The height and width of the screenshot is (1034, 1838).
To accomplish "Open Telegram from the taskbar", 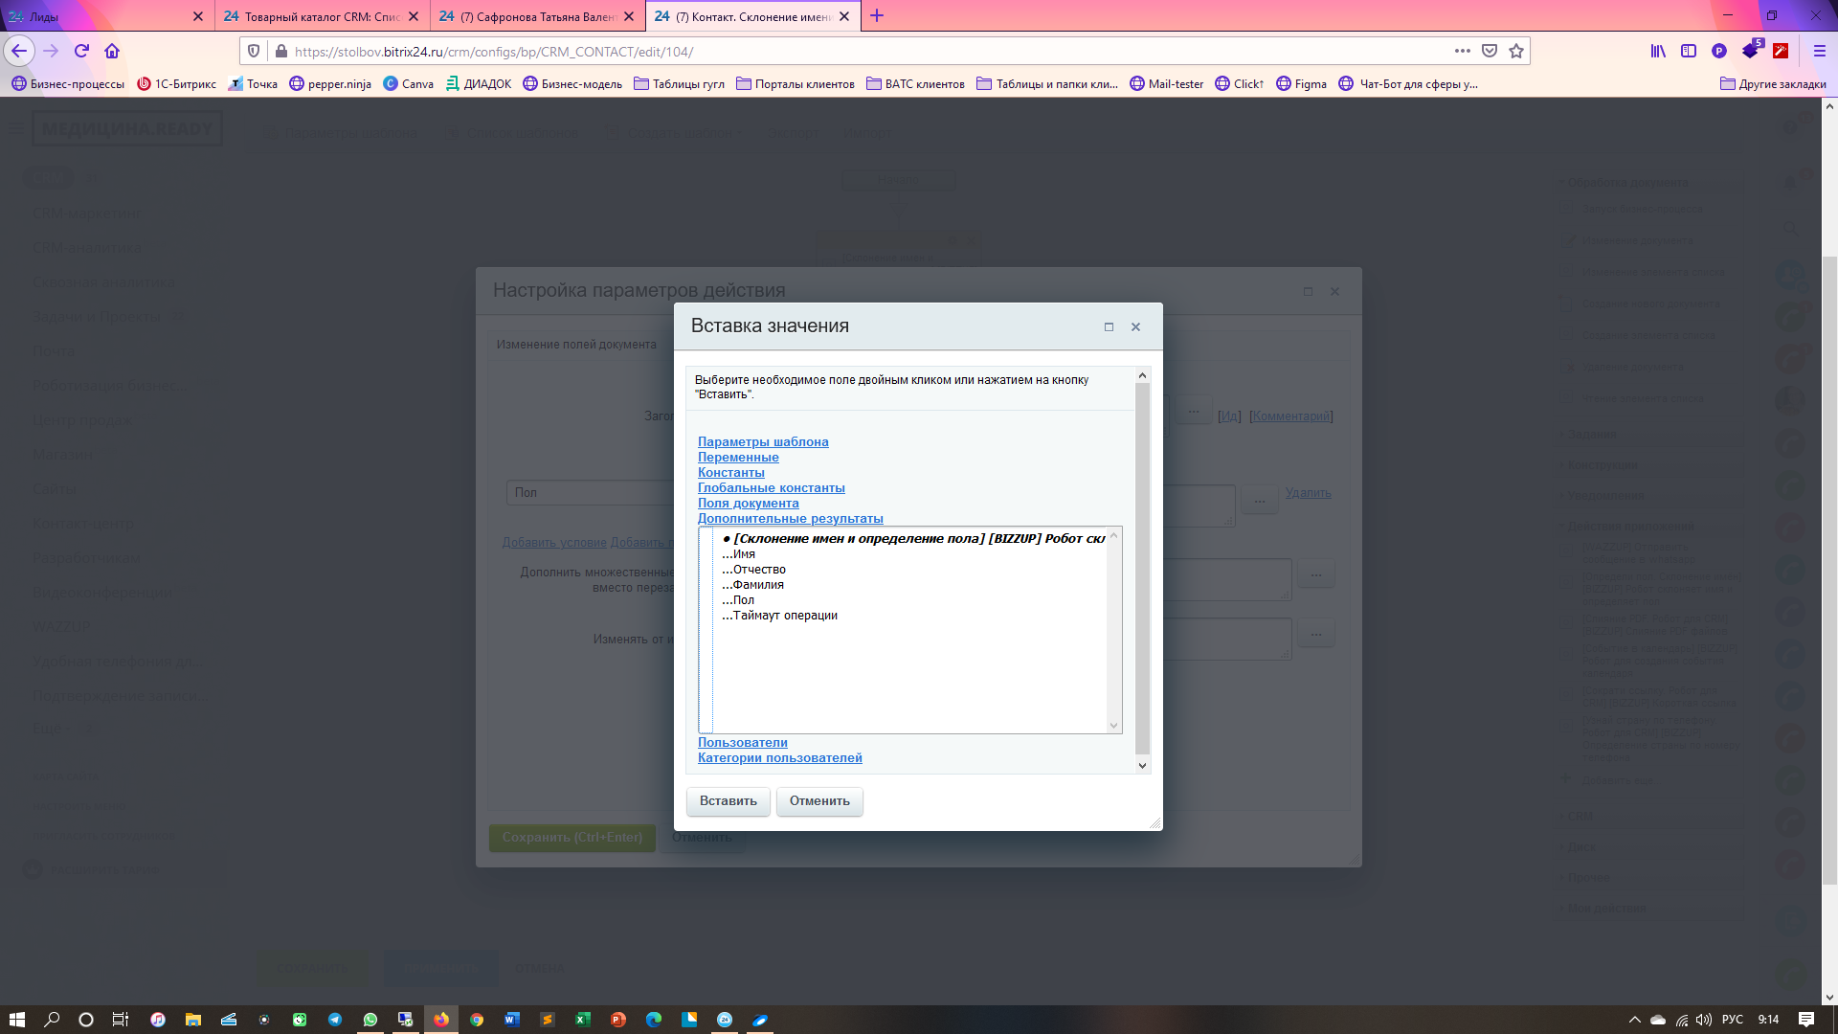I will 335,1020.
